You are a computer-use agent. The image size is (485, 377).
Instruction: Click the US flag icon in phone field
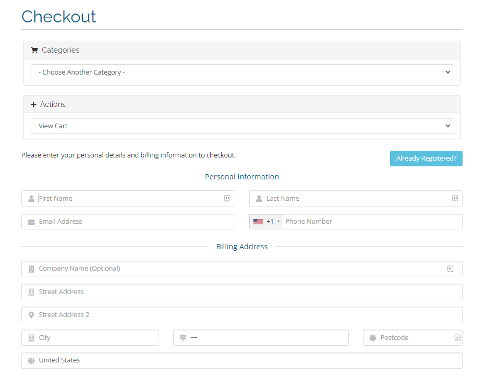click(258, 222)
